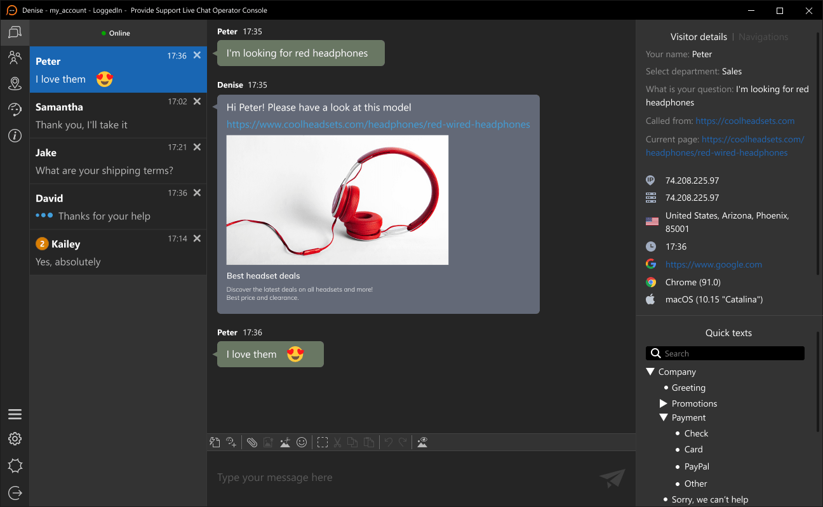Cut selected text with the scissors icon
This screenshot has height=507, width=823.
337,442
